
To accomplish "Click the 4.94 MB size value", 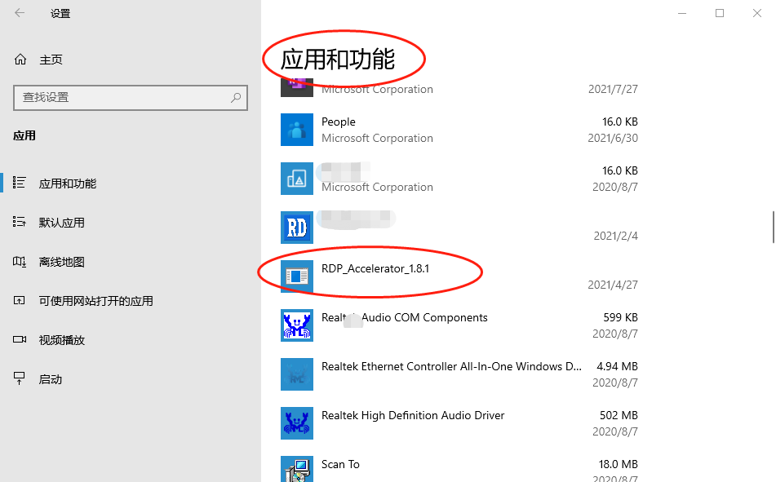I will click(617, 367).
